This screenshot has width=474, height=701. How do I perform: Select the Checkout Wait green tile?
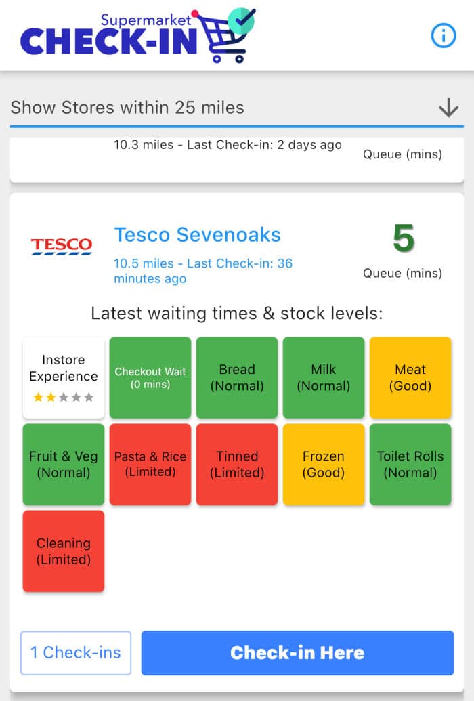pos(150,378)
